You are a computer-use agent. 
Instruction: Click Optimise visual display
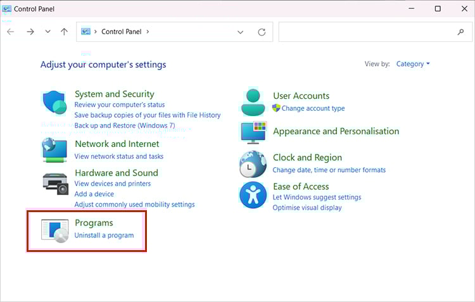coord(307,208)
